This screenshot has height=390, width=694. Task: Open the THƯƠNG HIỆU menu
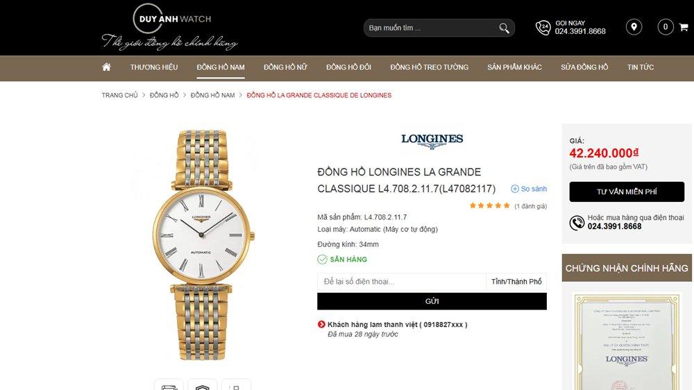154,67
